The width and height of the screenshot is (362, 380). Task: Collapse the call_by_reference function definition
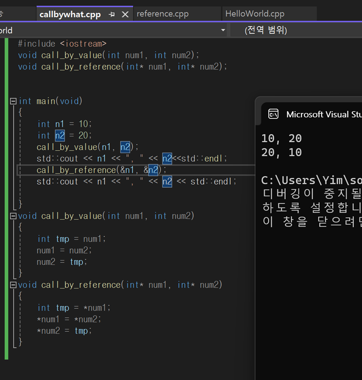point(13,285)
